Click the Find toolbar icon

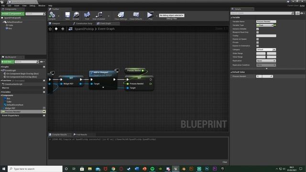tap(87, 15)
